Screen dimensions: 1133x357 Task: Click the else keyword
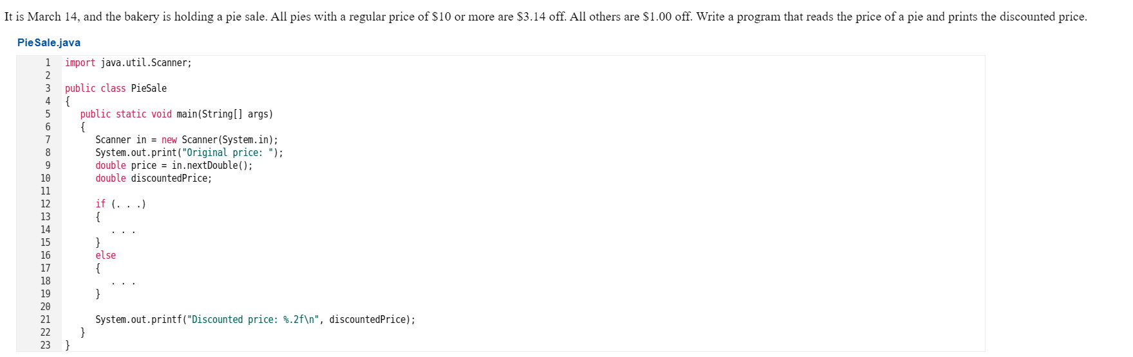pos(106,256)
